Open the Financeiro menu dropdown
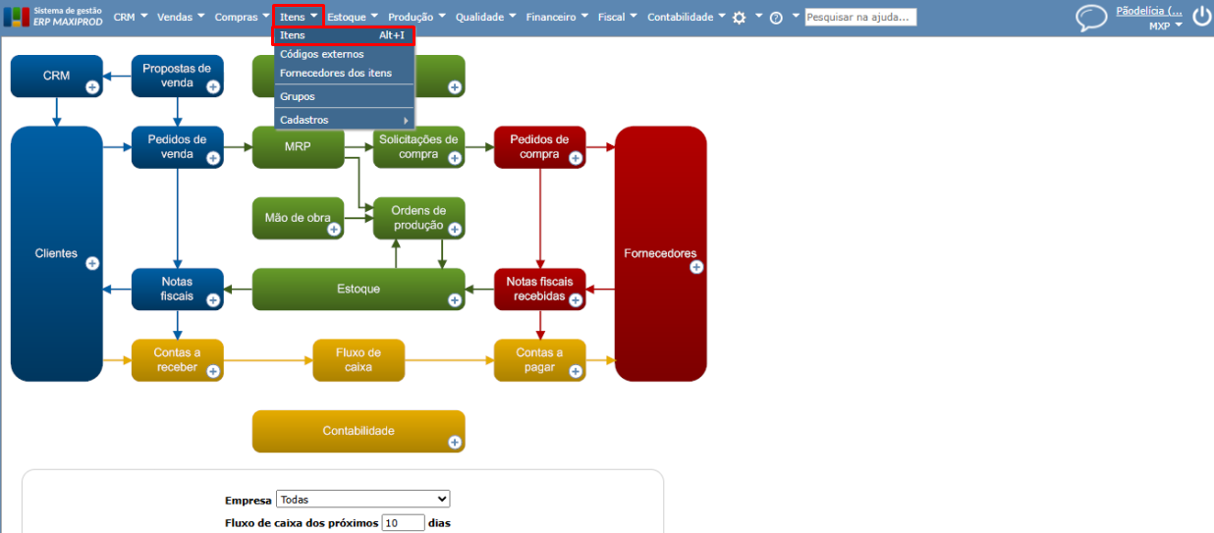Viewport: 1214px width, 533px height. coord(557,17)
